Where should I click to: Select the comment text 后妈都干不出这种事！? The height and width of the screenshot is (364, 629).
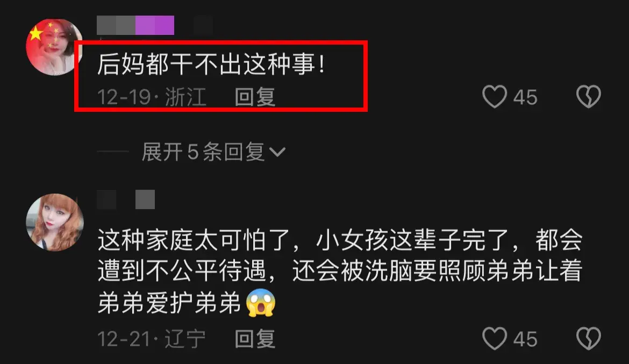point(212,64)
